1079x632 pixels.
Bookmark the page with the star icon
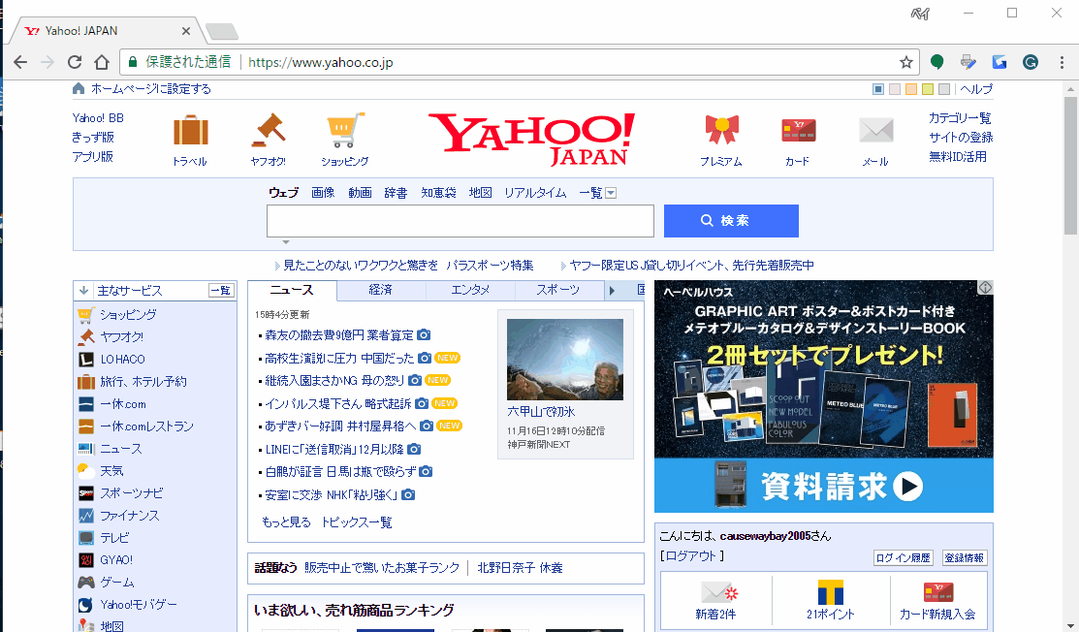[x=905, y=62]
